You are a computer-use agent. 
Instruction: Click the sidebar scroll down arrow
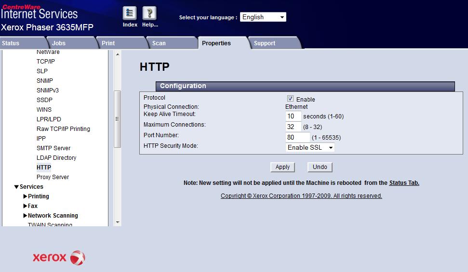(118, 222)
